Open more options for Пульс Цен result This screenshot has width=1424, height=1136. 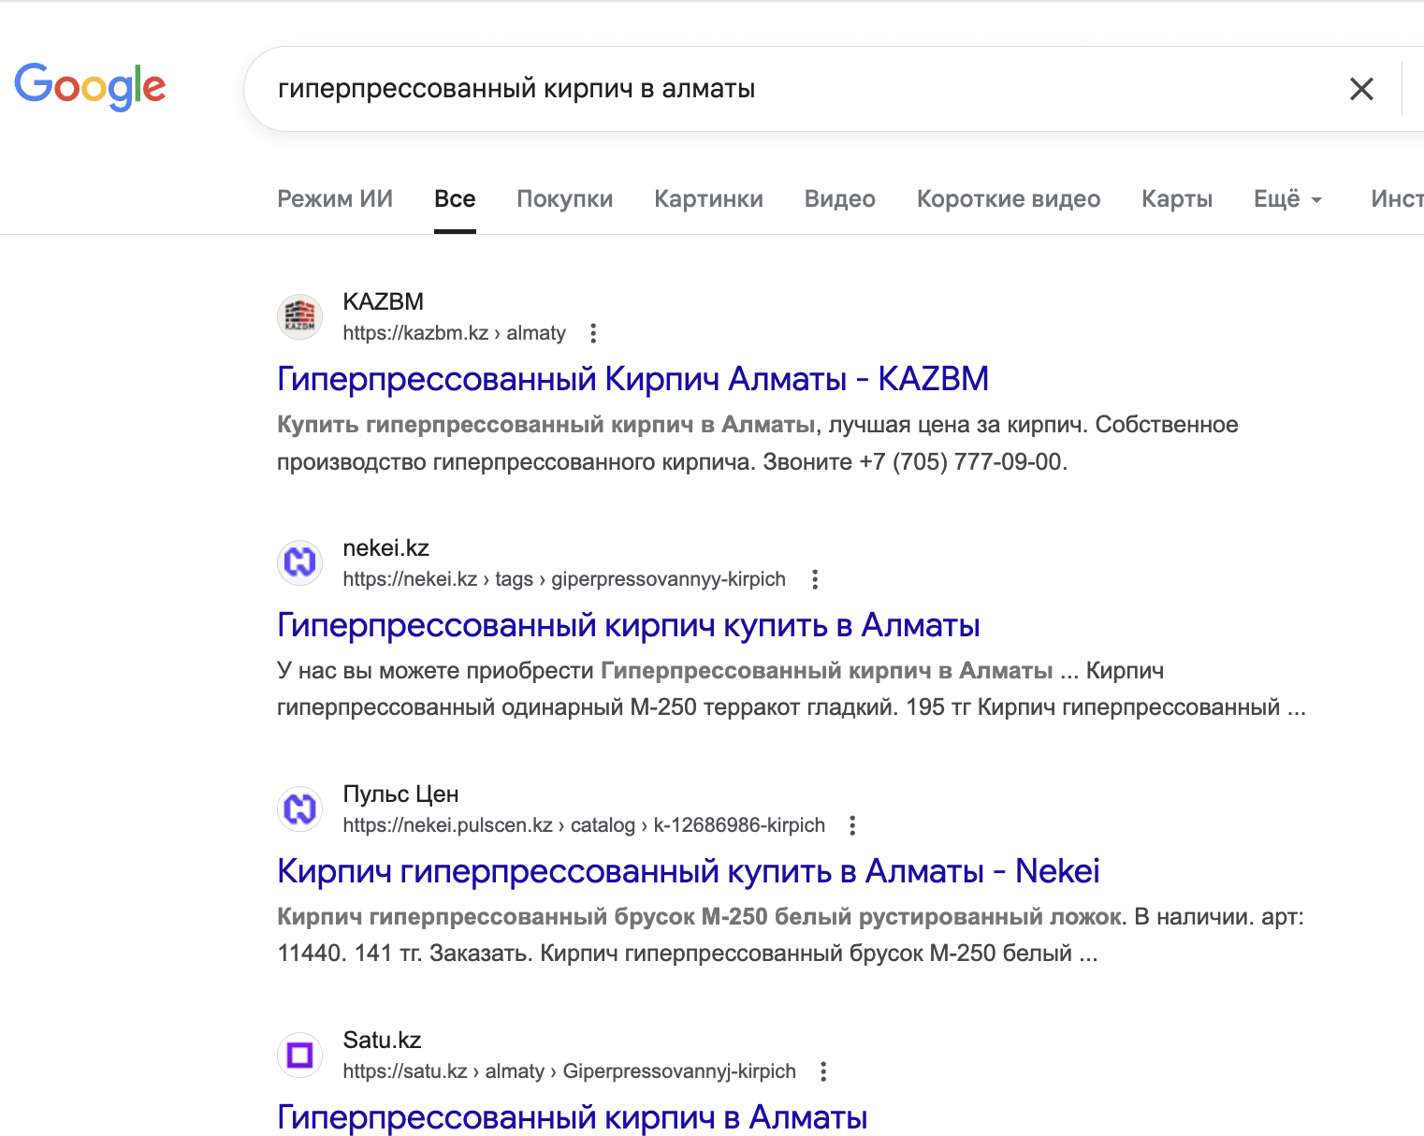point(852,825)
